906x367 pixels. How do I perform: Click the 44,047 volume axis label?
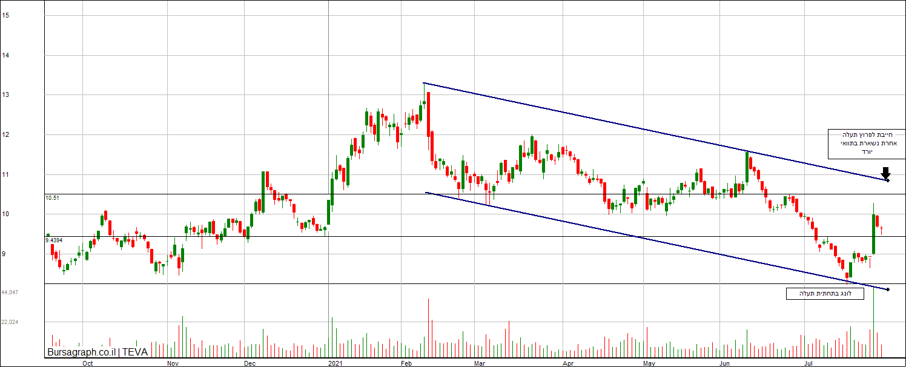tap(10, 293)
